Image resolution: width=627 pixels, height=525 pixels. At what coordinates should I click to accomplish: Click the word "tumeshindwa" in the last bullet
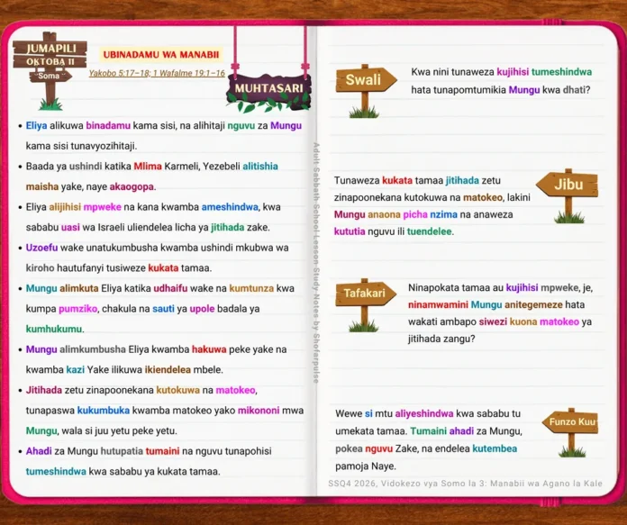click(56, 472)
